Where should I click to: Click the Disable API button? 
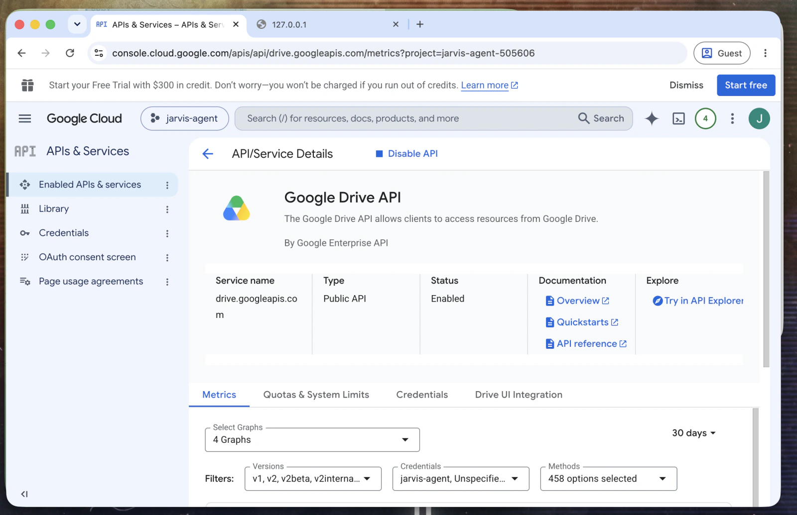pos(406,154)
